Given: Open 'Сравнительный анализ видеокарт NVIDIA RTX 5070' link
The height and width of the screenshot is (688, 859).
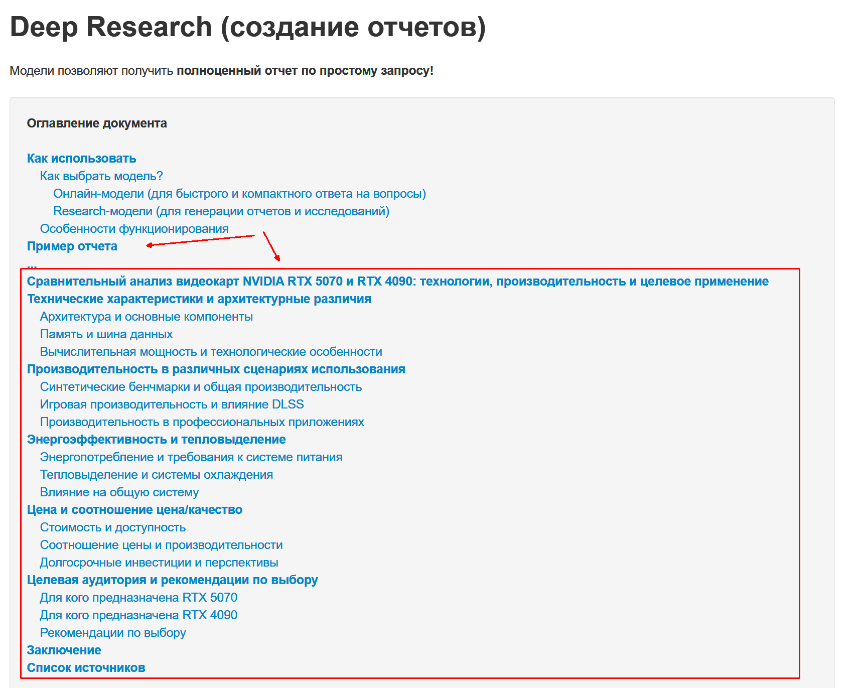Looking at the screenshot, I should click(x=398, y=282).
